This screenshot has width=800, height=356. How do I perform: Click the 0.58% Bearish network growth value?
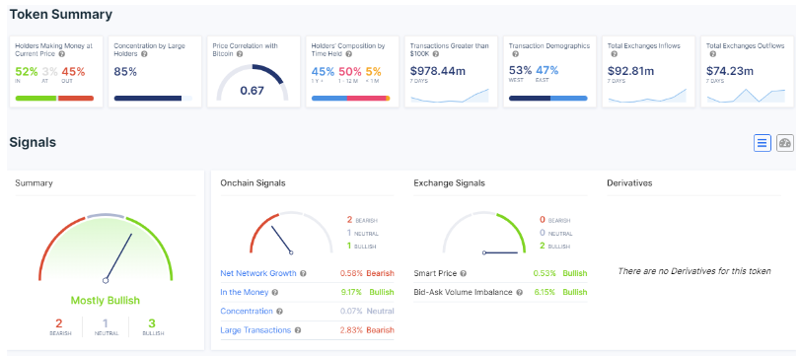(367, 273)
